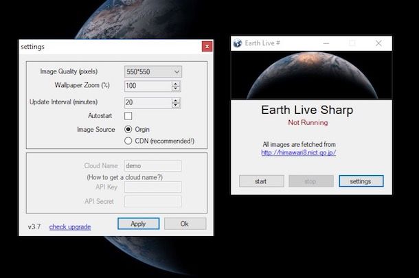Confirm settings with the Ok button

coord(185,224)
